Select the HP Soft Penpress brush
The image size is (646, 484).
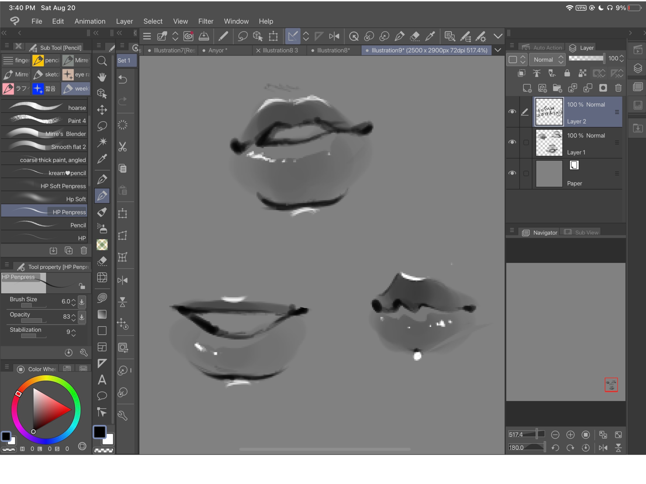click(x=45, y=186)
